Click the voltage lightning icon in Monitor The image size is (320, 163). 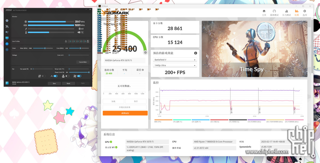26,29
